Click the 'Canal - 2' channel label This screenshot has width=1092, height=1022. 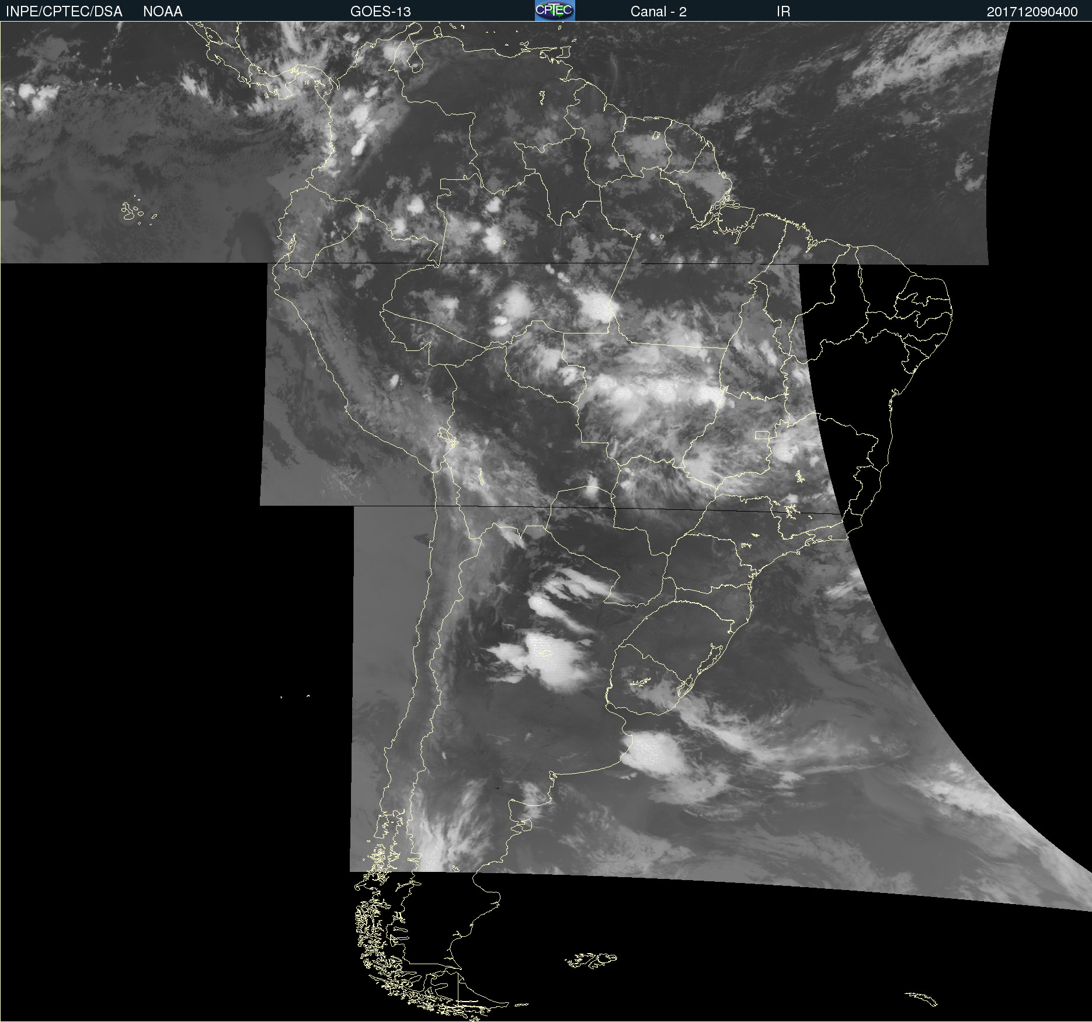coord(658,12)
